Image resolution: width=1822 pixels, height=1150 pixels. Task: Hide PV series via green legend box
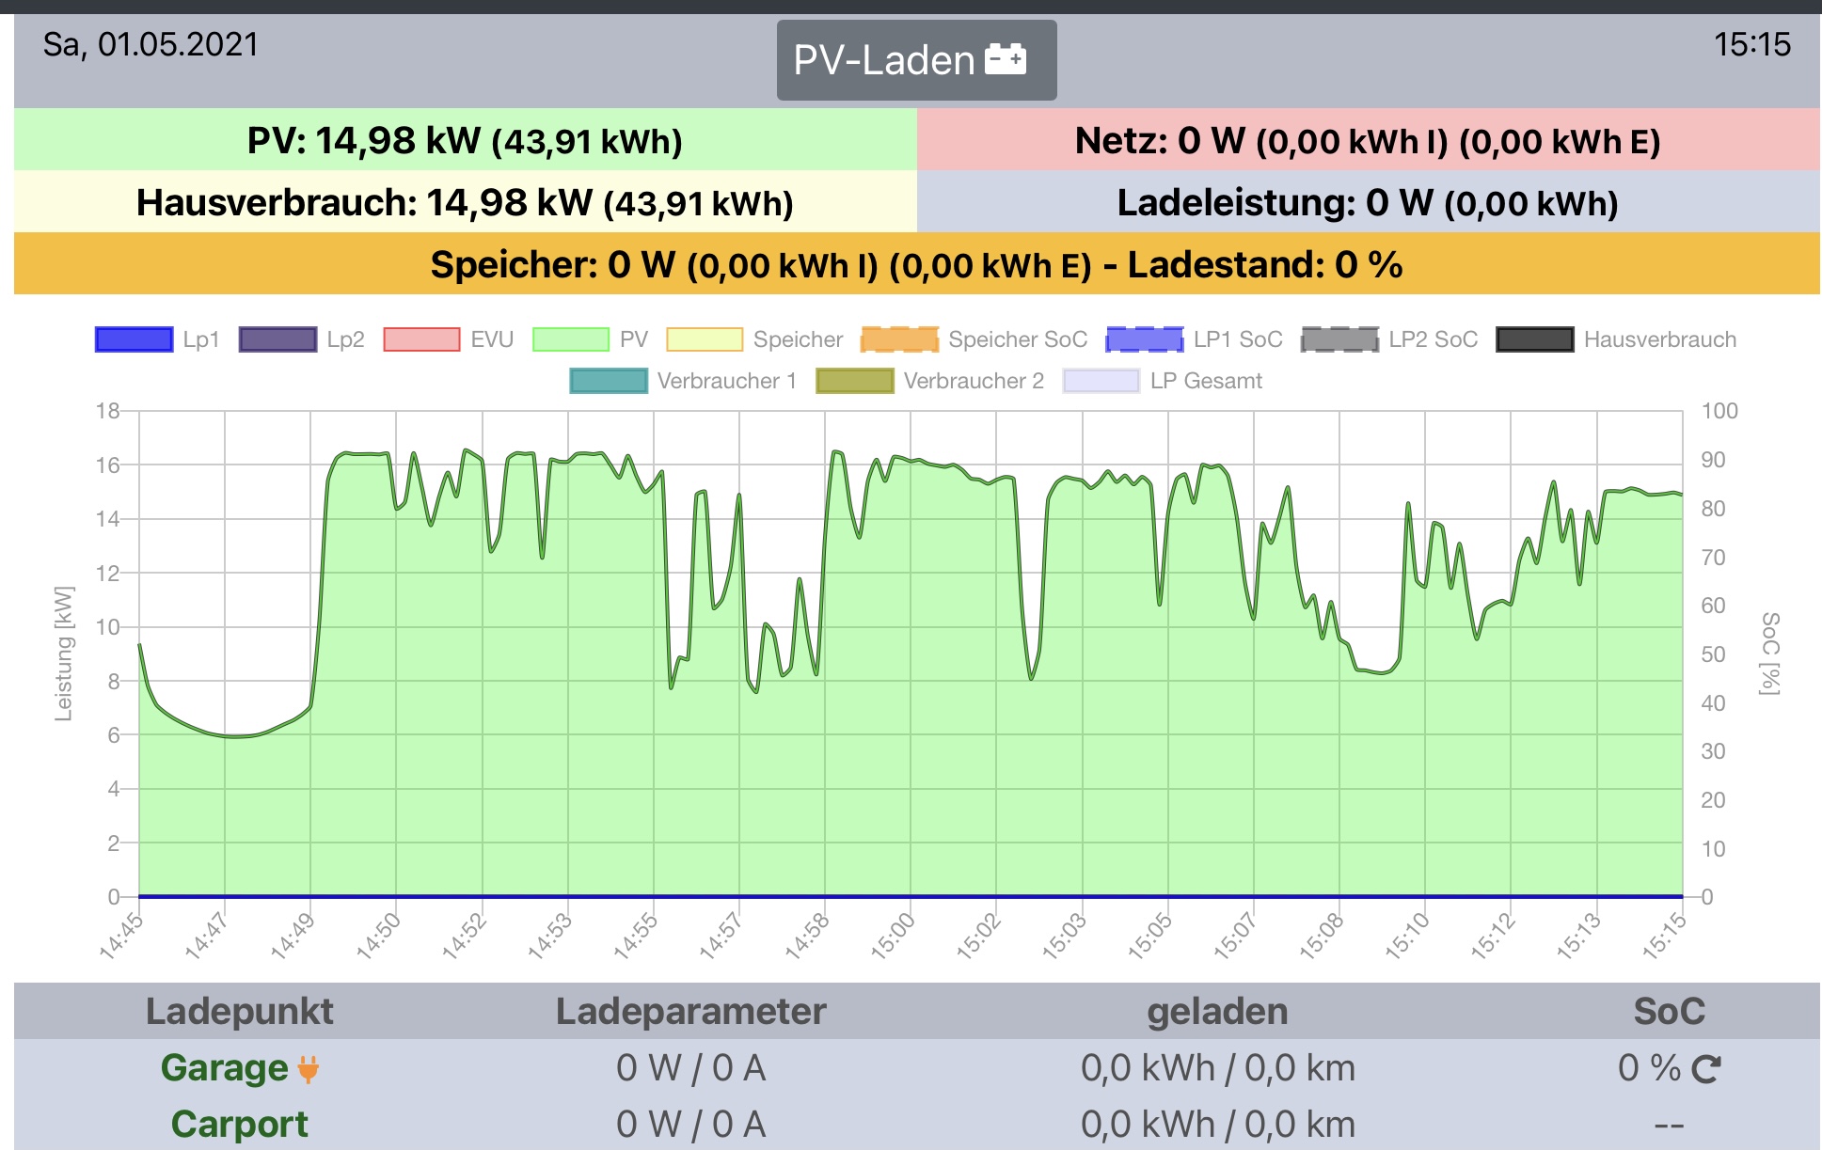pyautogui.click(x=570, y=339)
